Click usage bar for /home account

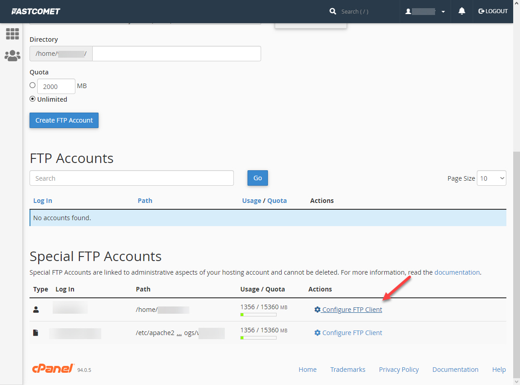coord(258,315)
